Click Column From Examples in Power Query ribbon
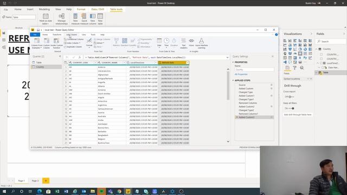 tap(37, 43)
